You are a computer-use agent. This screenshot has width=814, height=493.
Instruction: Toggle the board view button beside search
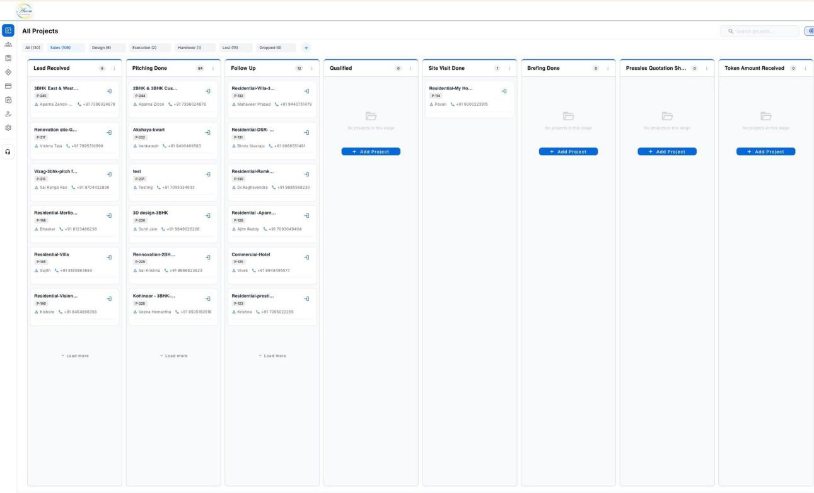tap(809, 31)
